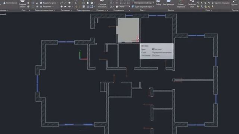Open the Сеть panel dialog launcher arrow
The image size is (239, 134).
[x=30, y=10]
